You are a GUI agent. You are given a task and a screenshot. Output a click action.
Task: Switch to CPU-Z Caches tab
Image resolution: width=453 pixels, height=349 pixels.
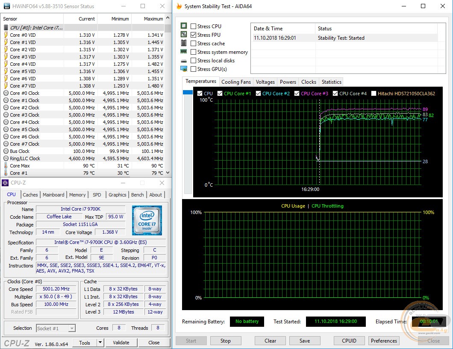(x=30, y=195)
